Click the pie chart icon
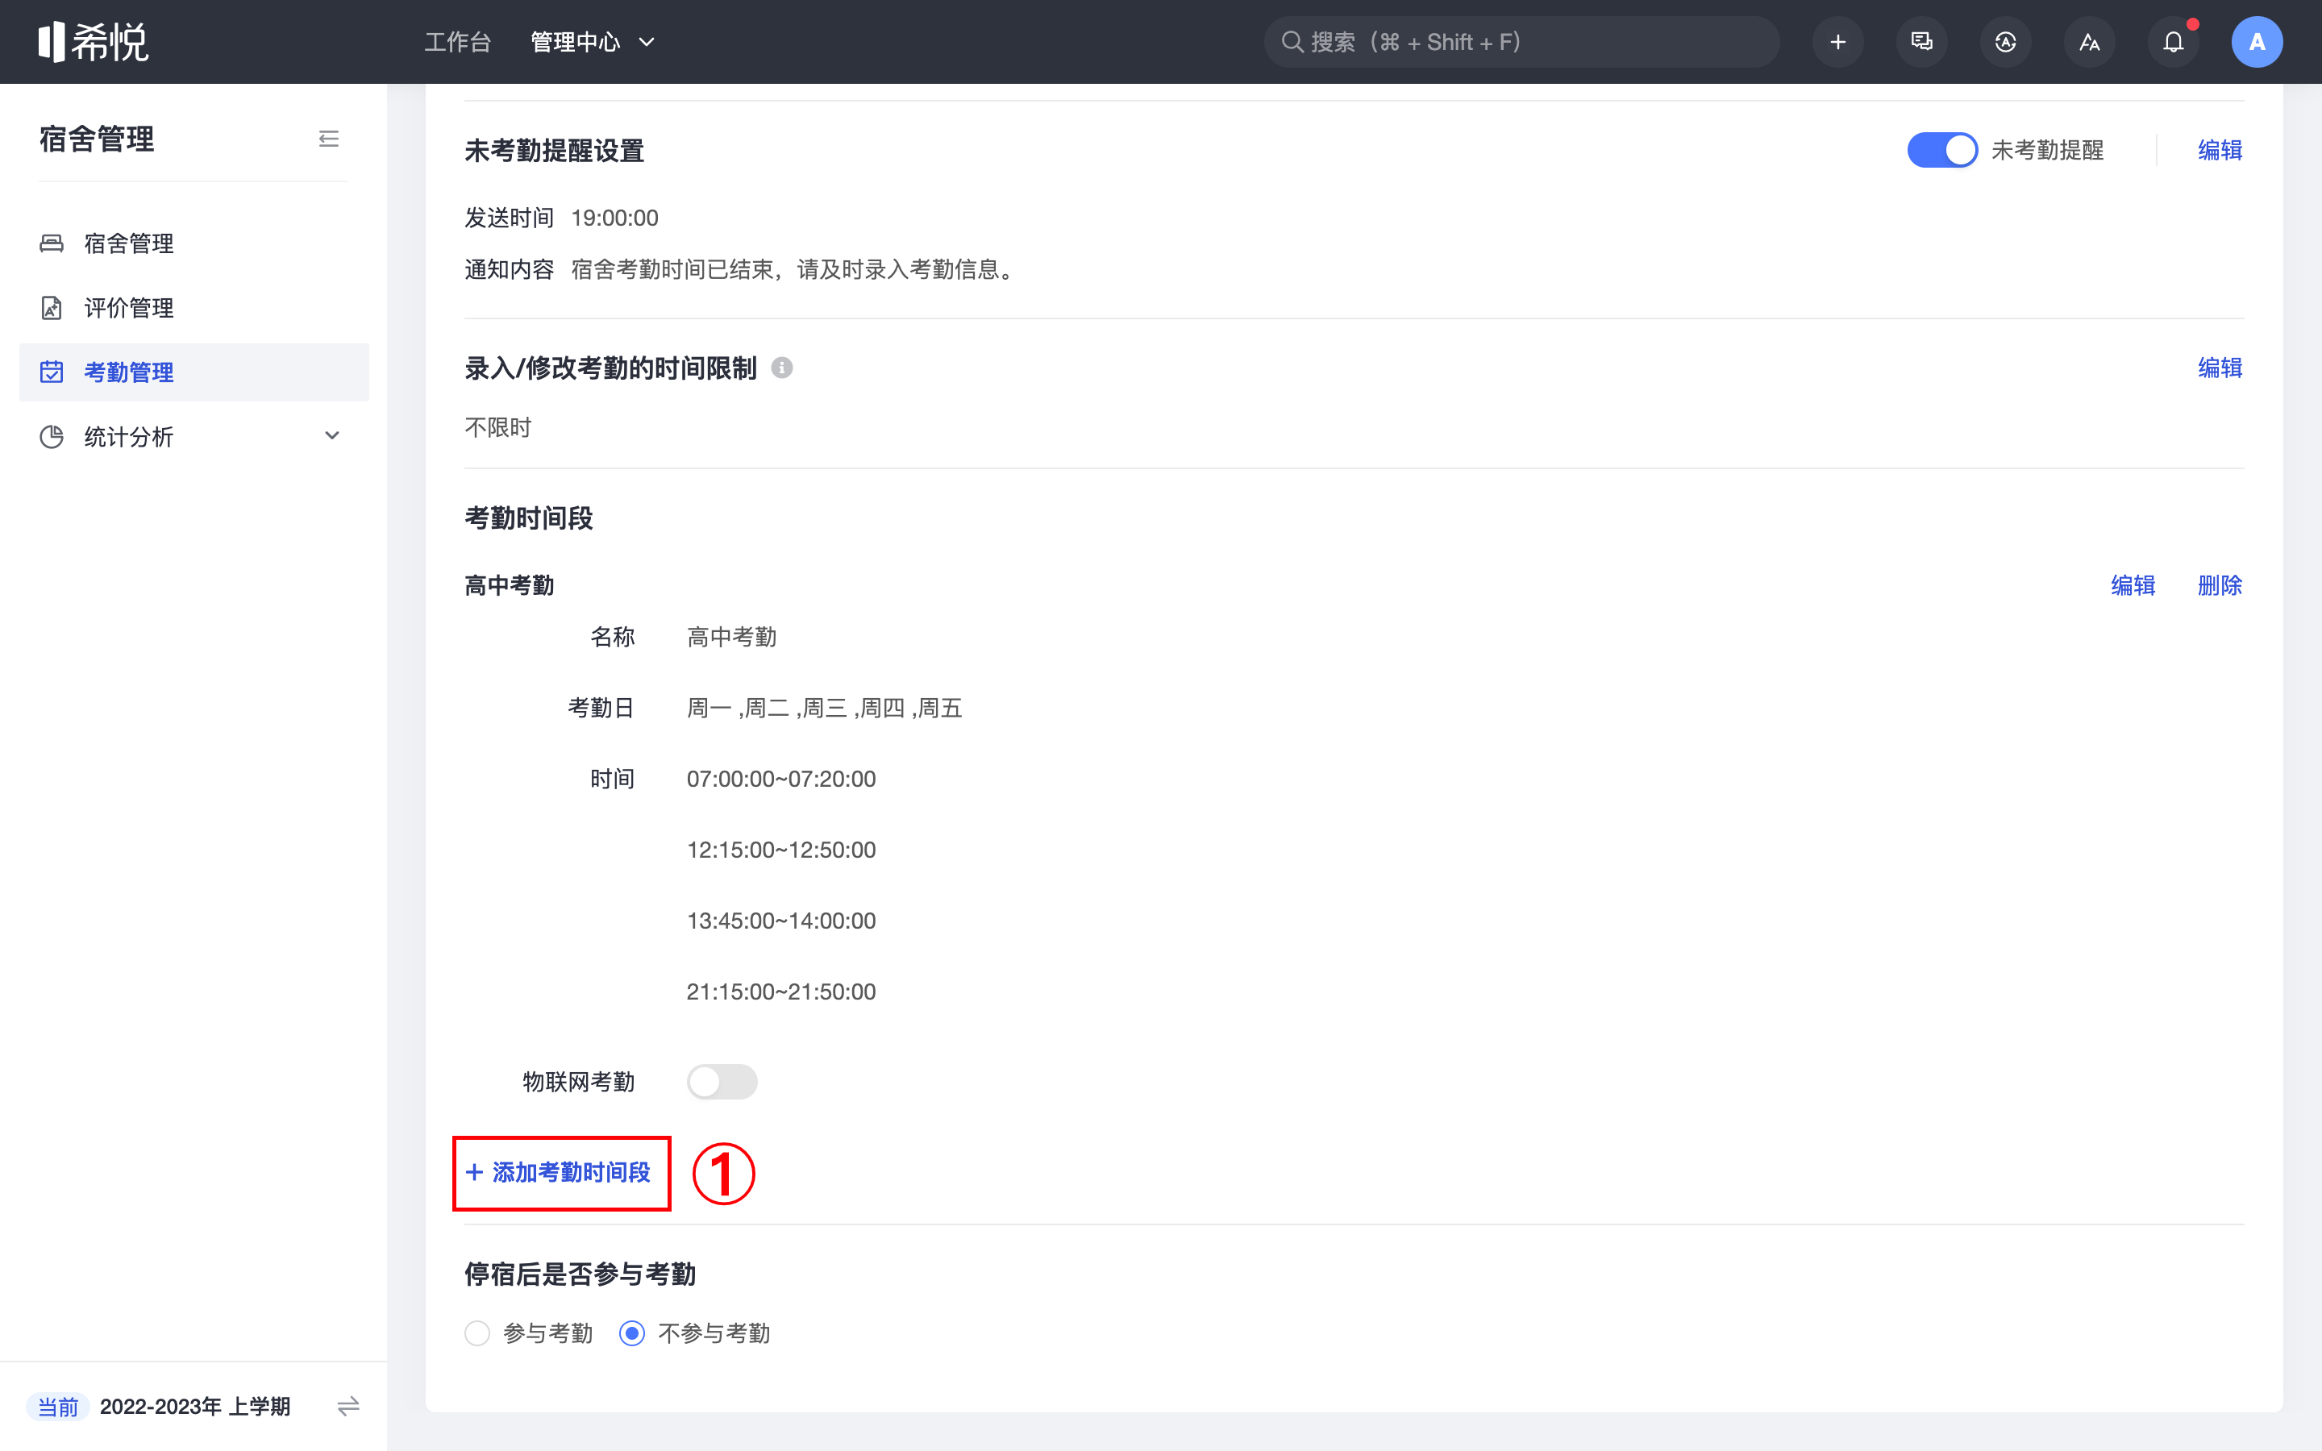The image size is (2322, 1451). [x=52, y=437]
